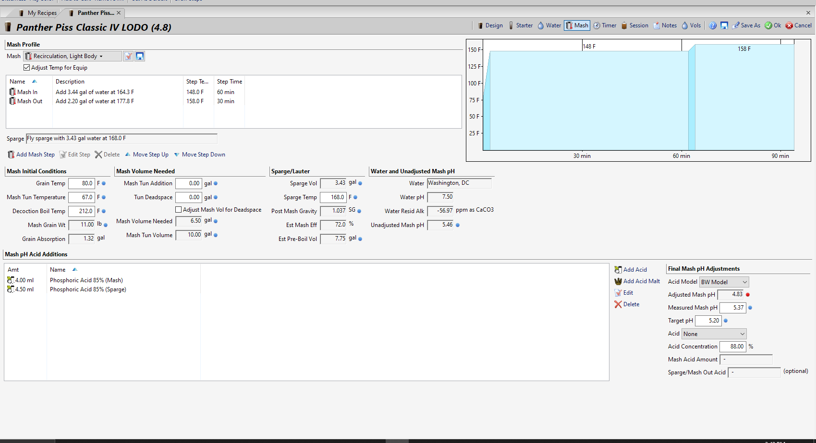Open the Starter tab
This screenshot has height=443, width=816.
(520, 25)
